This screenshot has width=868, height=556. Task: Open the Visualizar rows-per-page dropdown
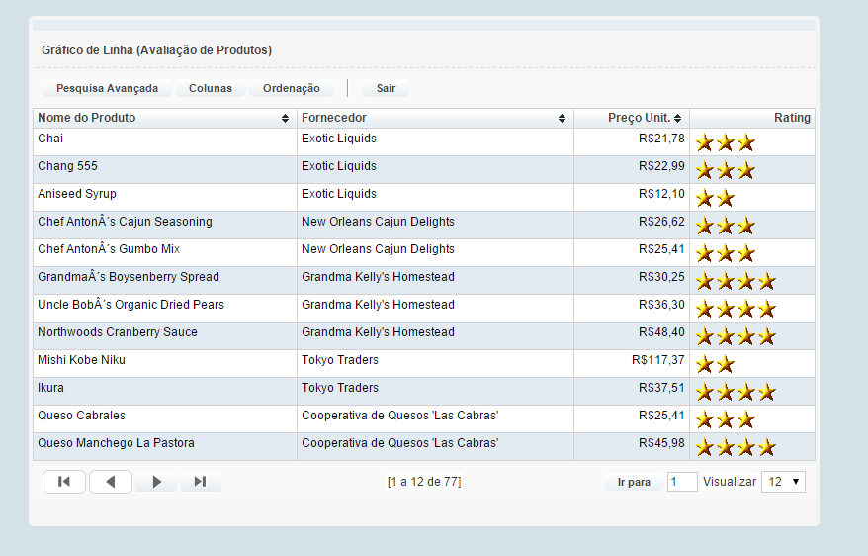[x=783, y=482]
